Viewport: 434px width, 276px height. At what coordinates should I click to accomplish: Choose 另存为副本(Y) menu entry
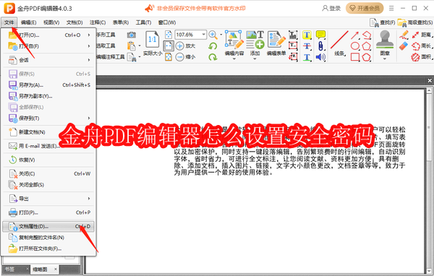click(x=48, y=96)
